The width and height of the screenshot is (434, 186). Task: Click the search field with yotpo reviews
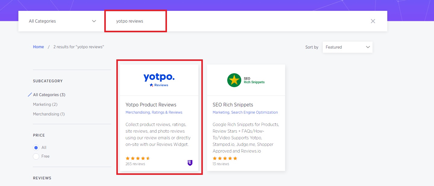pos(136,21)
